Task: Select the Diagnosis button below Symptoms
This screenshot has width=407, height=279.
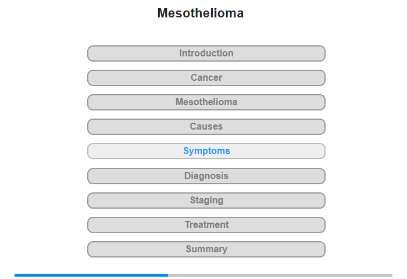Action: 206,176
